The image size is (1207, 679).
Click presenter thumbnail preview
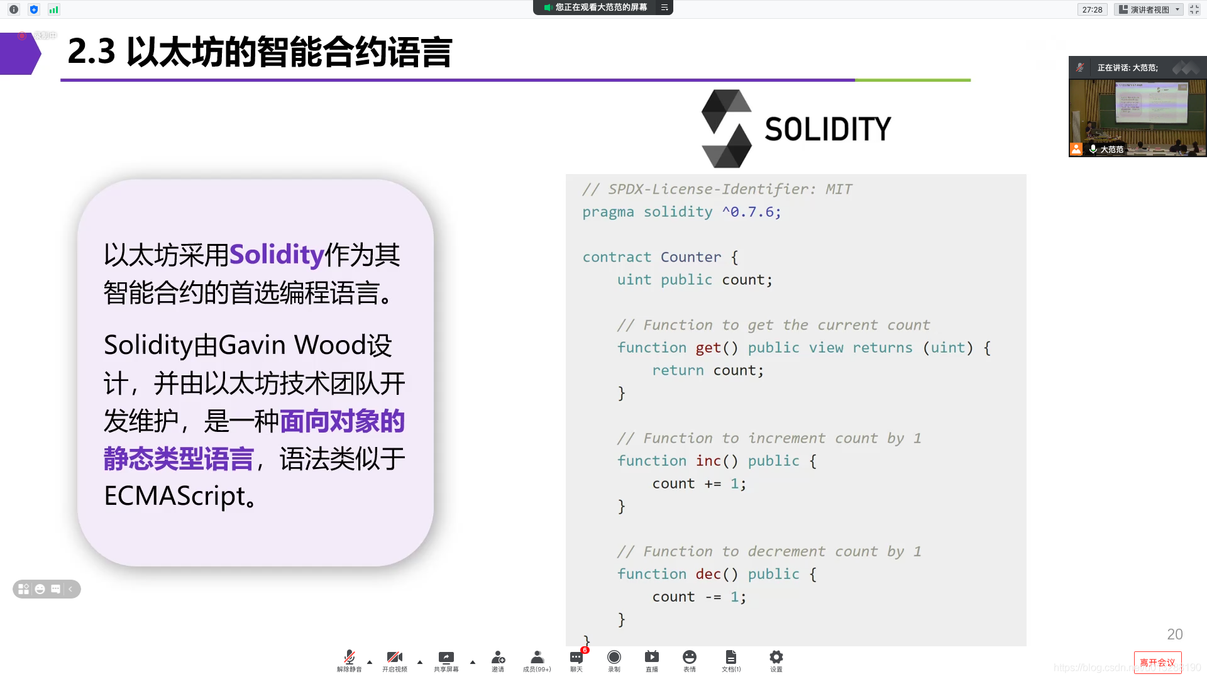[1136, 116]
